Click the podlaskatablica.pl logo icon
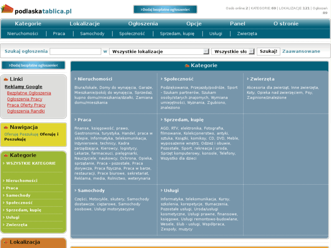Image resolution: width=331 pixels, height=248 pixels. point(7,9)
